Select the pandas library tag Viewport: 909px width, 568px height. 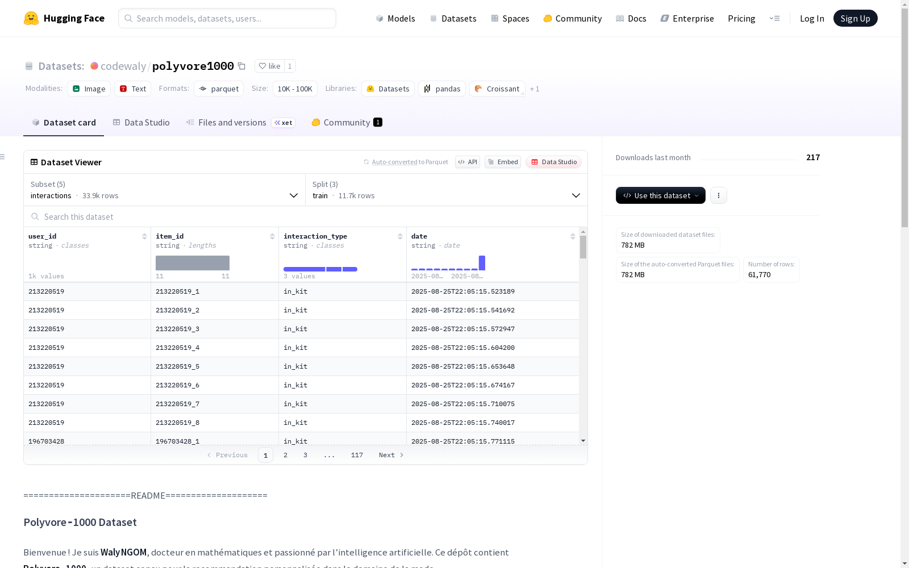(442, 89)
